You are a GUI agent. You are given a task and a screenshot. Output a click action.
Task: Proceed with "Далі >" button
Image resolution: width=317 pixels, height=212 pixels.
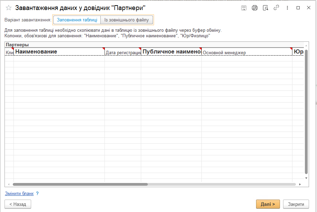pos(268,204)
